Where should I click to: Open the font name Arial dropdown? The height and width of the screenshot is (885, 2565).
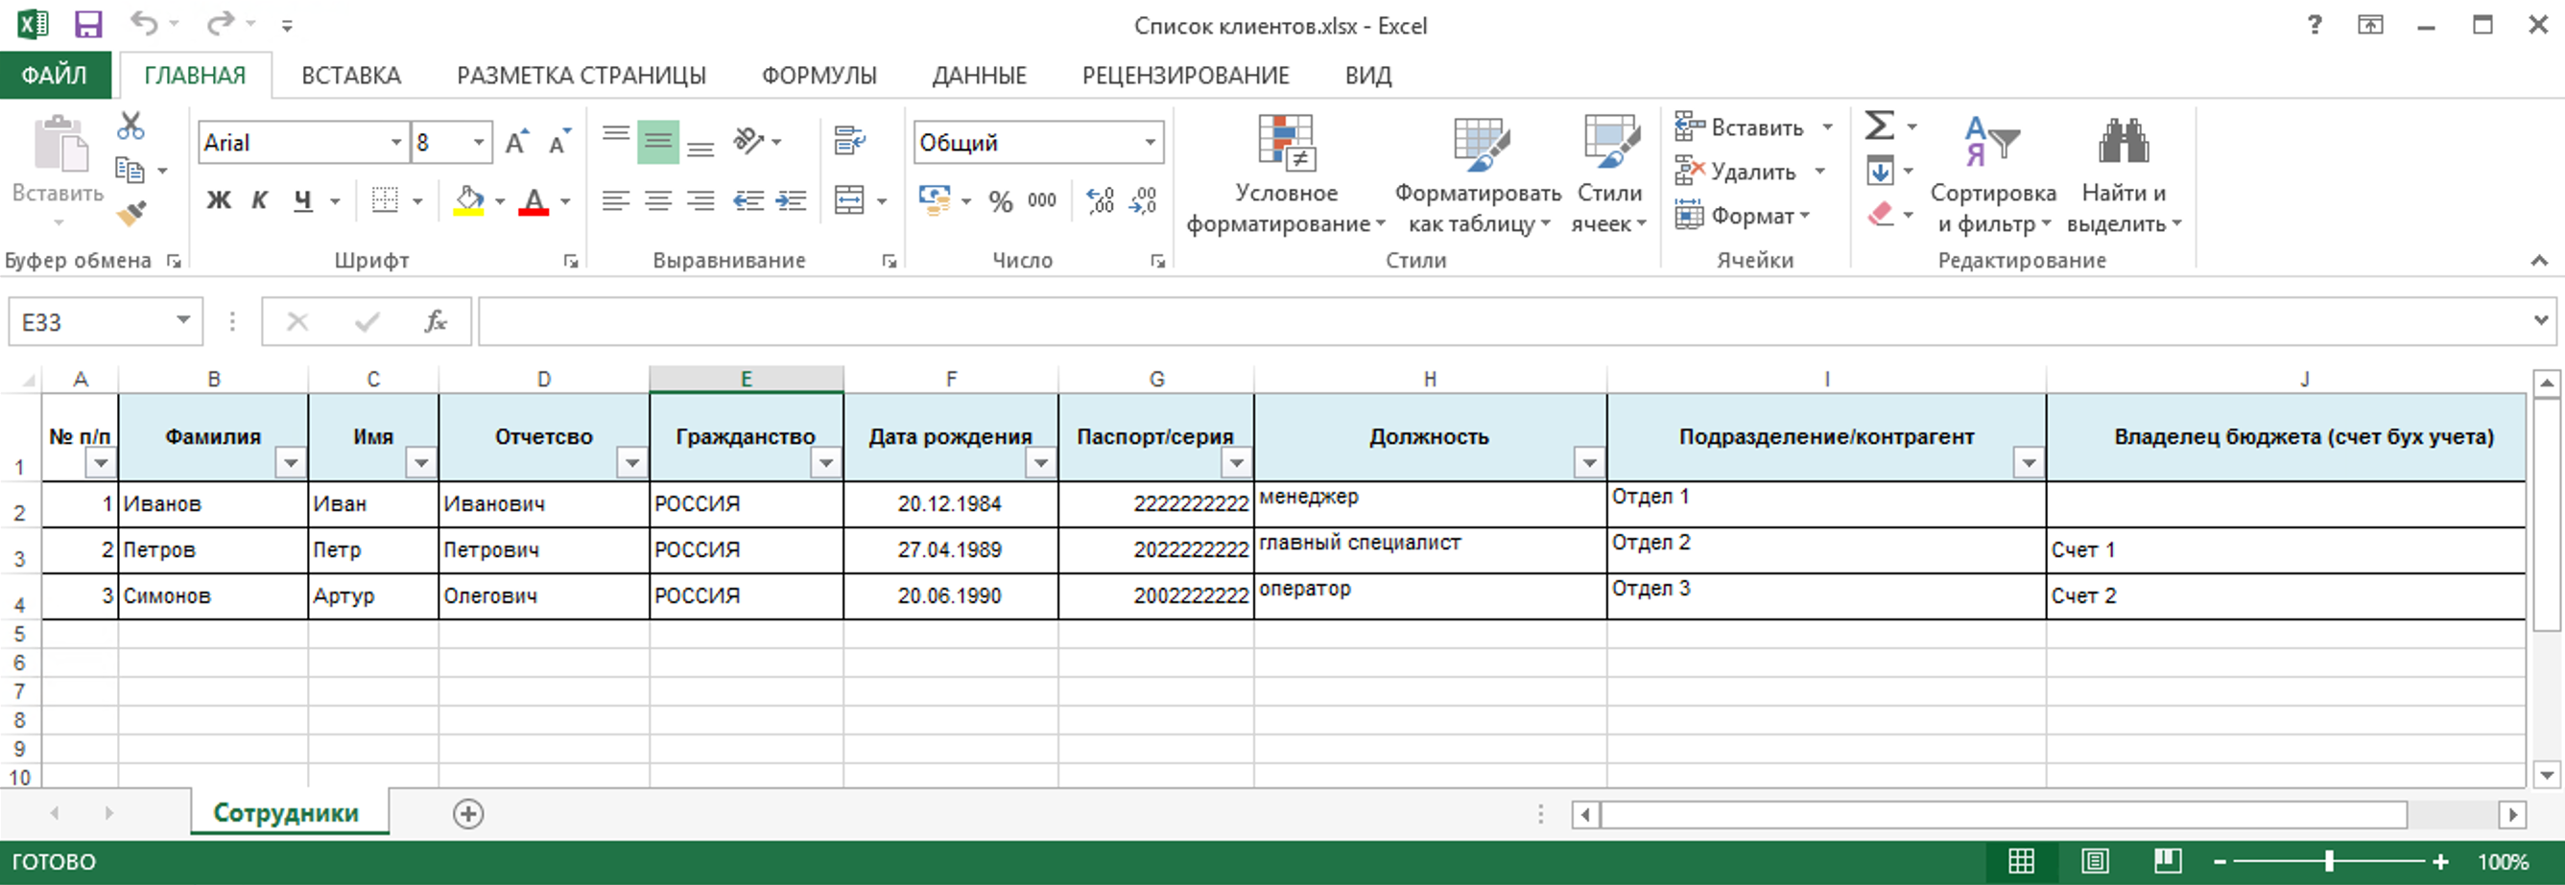coord(396,142)
